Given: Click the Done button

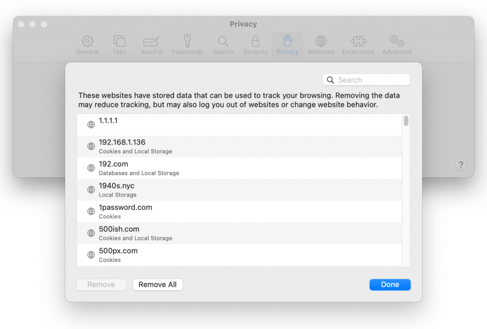Looking at the screenshot, I should 390,284.
